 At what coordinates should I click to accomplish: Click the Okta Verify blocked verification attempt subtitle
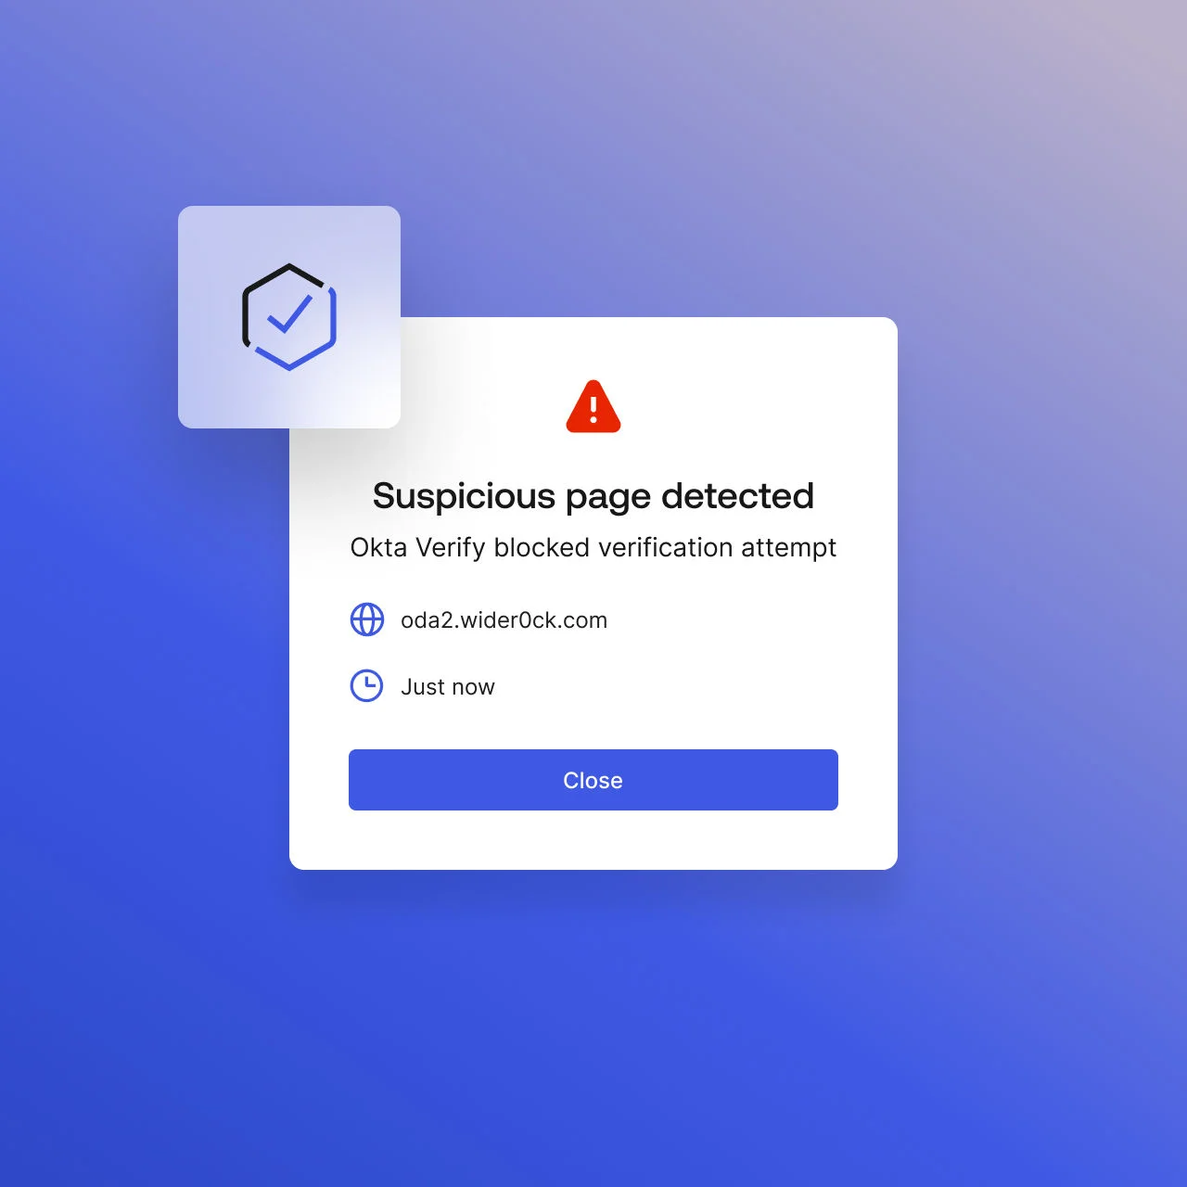(x=593, y=548)
